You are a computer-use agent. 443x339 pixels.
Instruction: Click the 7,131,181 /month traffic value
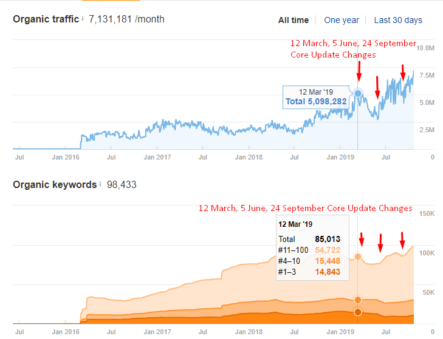coord(126,19)
